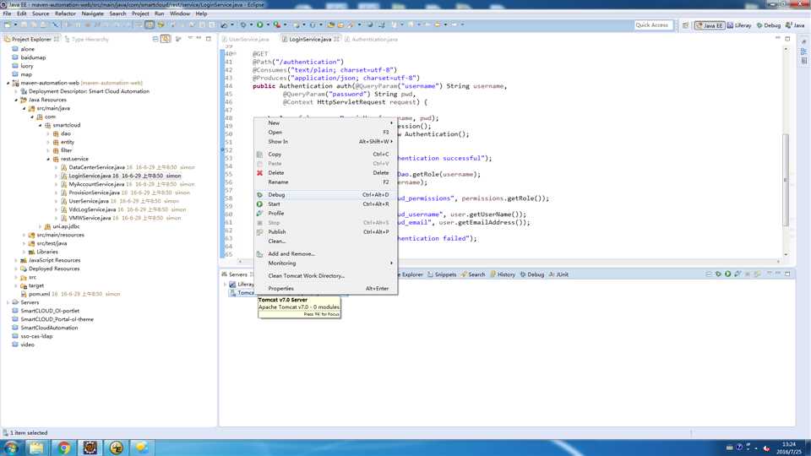Open Debug dropdown arrow in toolbar
This screenshot has width=811, height=456.
click(251, 24)
